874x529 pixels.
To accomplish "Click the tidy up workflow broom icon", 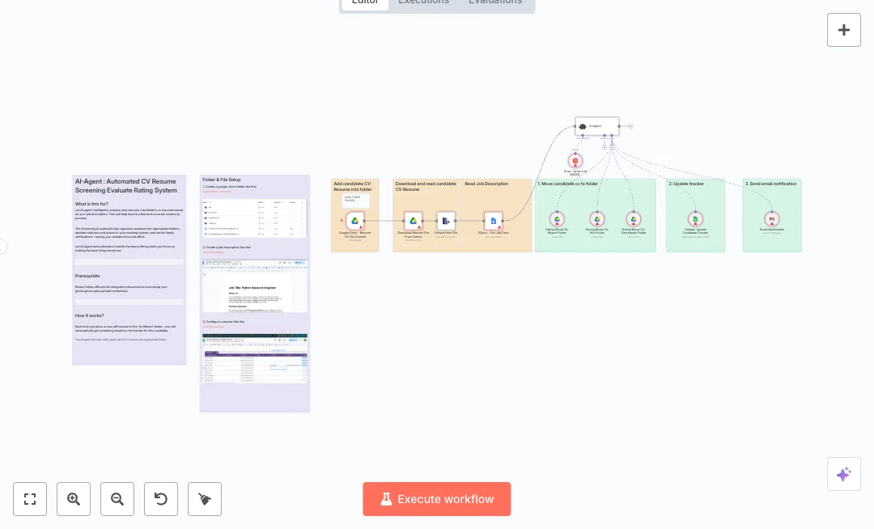I will point(205,499).
